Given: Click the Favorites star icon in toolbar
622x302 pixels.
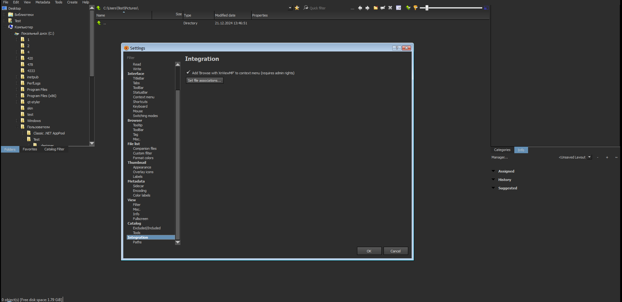Looking at the screenshot, I should [x=297, y=8].
